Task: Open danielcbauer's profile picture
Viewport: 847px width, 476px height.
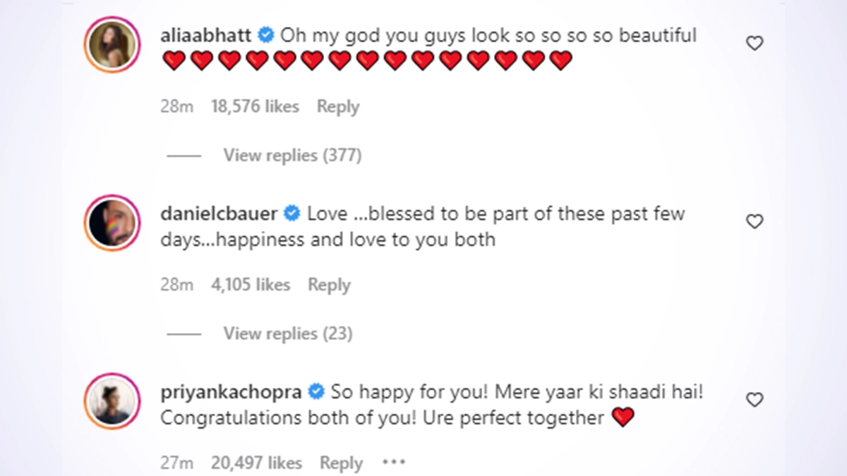Action: point(112,223)
